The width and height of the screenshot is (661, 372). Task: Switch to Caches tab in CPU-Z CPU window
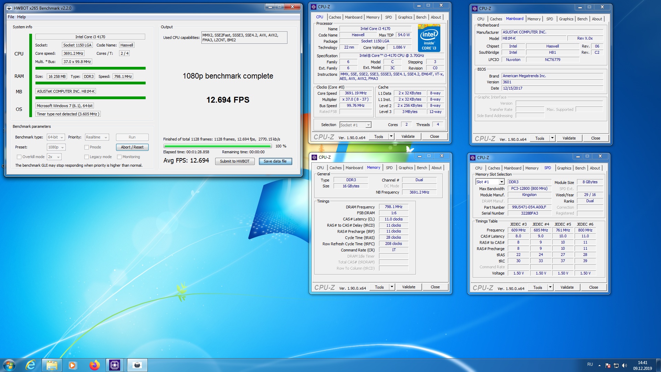[335, 17]
